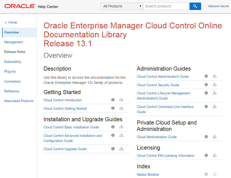Open Cloud Control Getting Started link
Image resolution: width=231 pixels, height=178 pixels.
coord(65,108)
